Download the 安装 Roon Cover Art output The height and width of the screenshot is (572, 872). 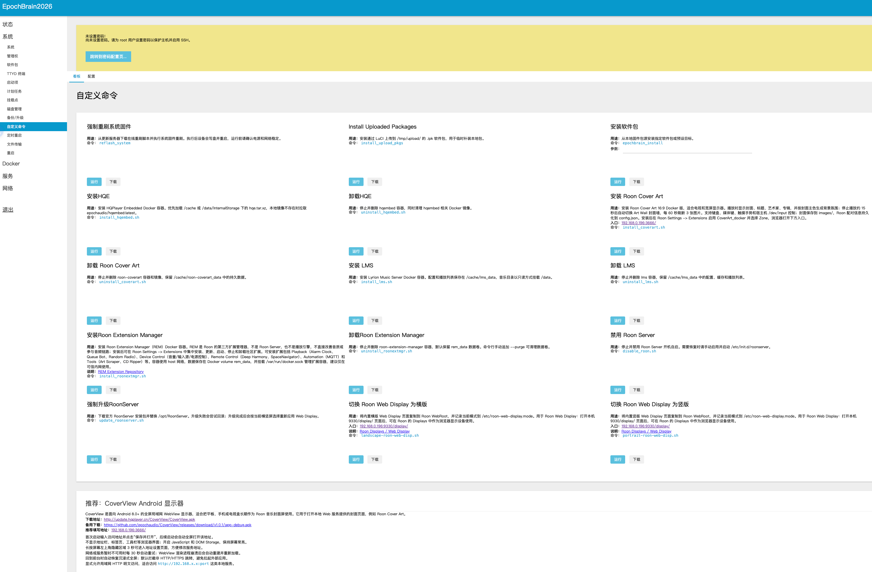click(x=636, y=251)
